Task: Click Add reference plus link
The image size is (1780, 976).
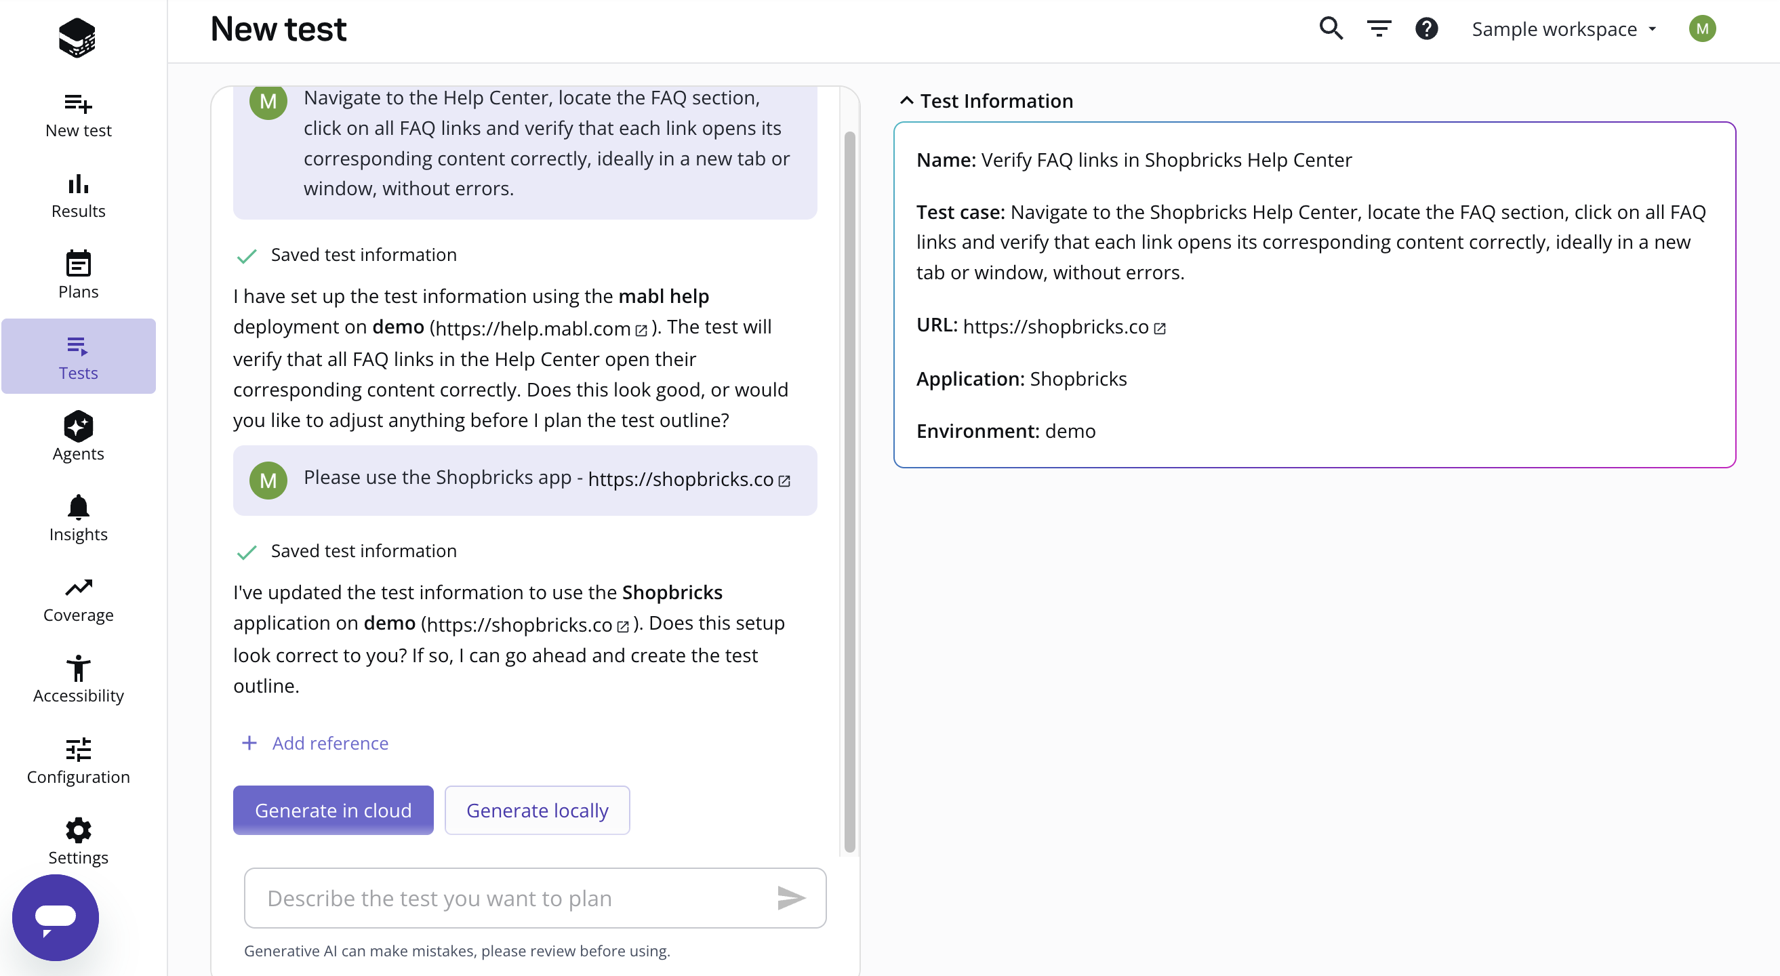Action: pos(315,743)
